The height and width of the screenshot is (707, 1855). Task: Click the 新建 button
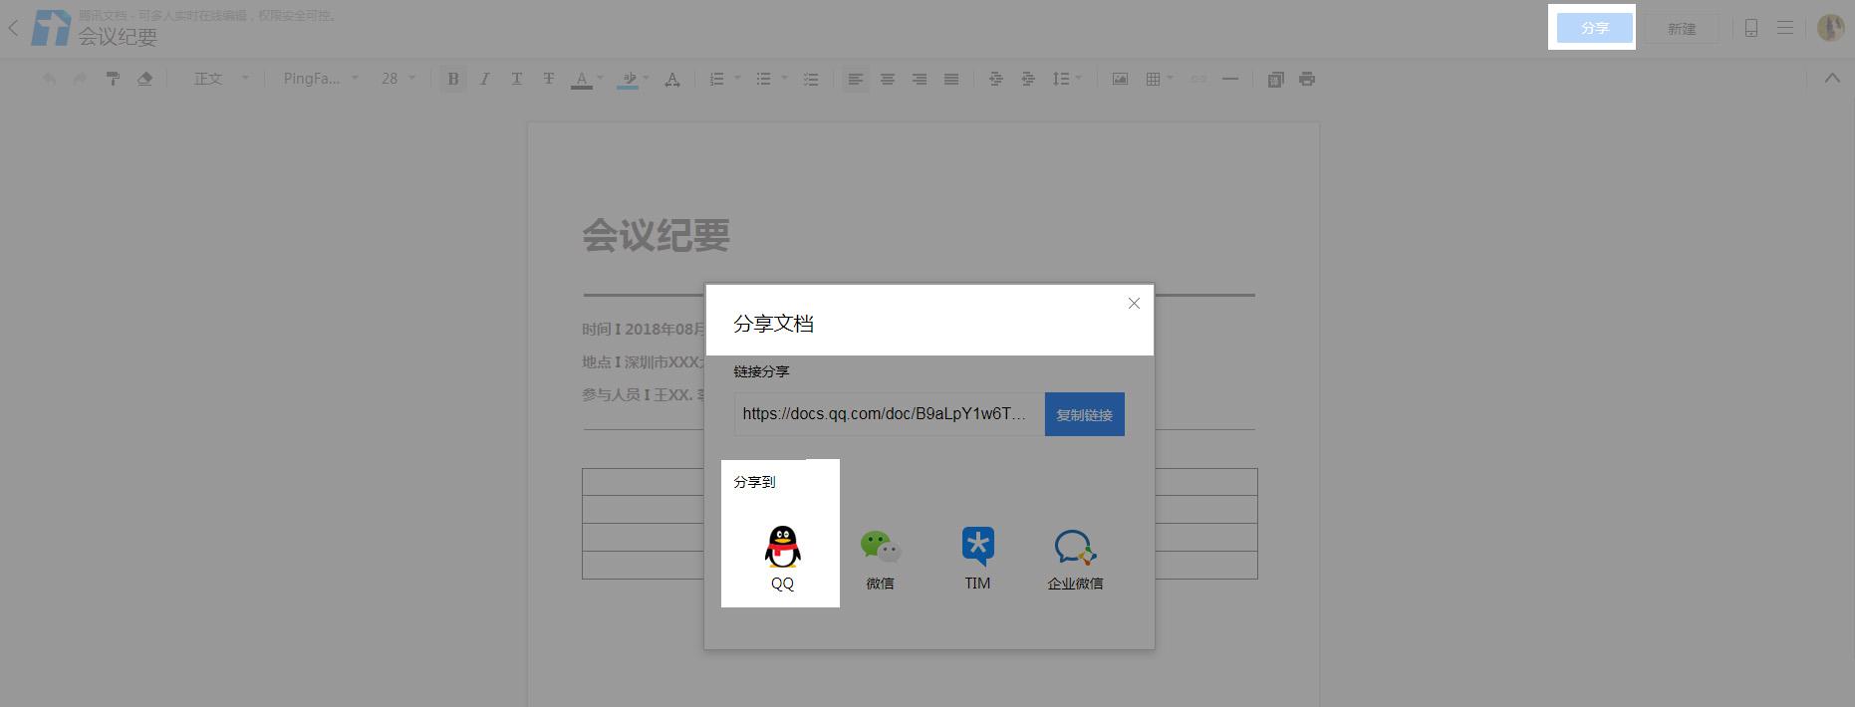(x=1682, y=29)
